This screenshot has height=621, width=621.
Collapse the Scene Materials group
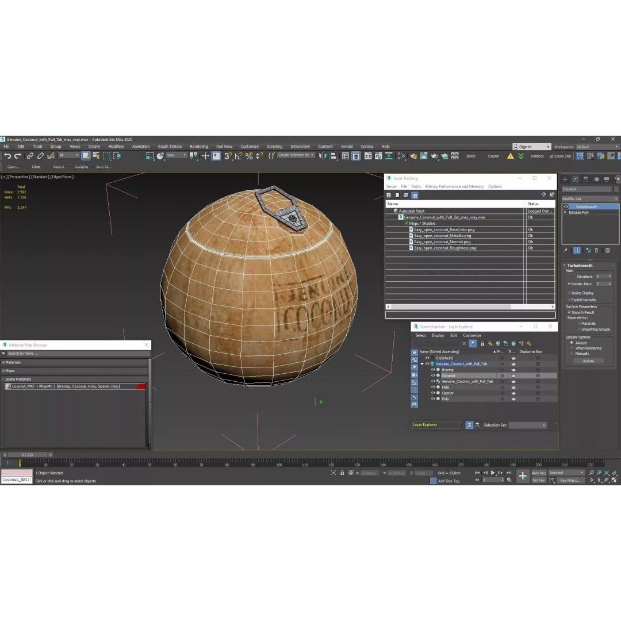(x=3, y=379)
